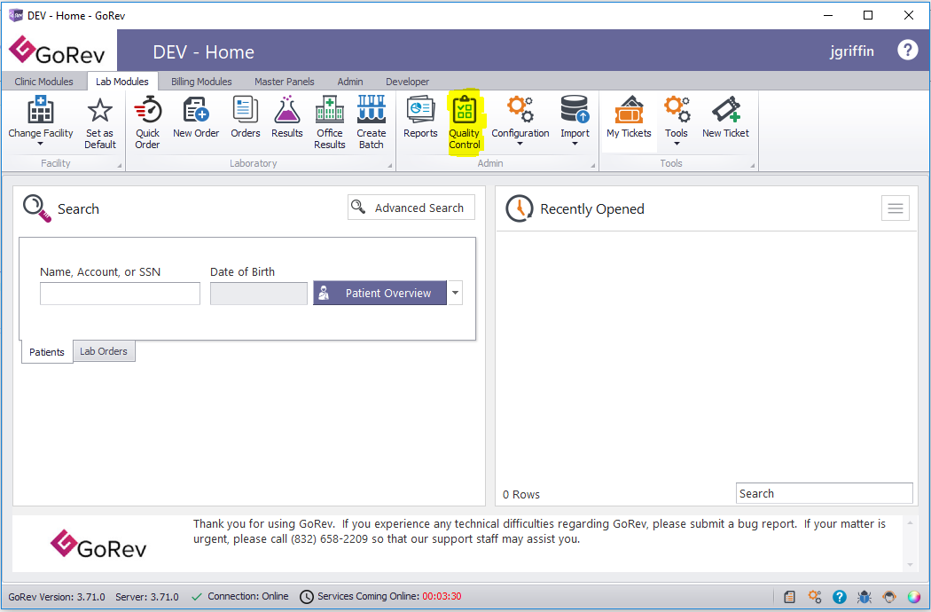Create a New Order

(196, 118)
